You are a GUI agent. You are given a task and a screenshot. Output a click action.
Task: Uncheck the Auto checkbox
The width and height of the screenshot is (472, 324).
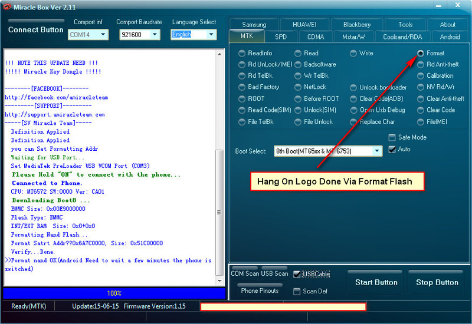tap(392, 150)
